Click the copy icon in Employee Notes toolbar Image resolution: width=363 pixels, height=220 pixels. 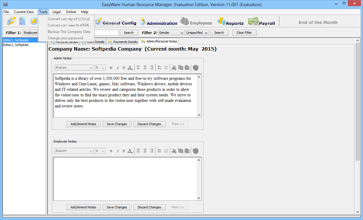(181, 151)
